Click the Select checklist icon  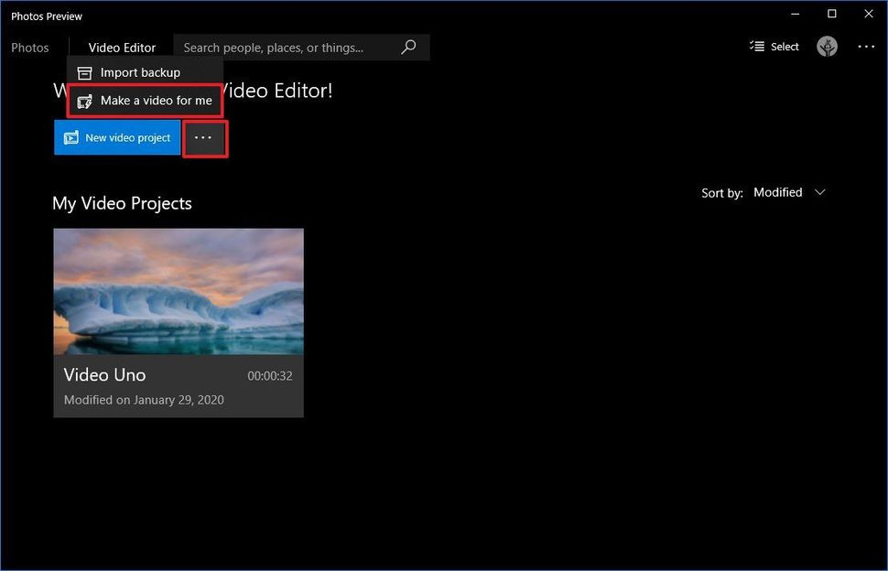click(756, 46)
